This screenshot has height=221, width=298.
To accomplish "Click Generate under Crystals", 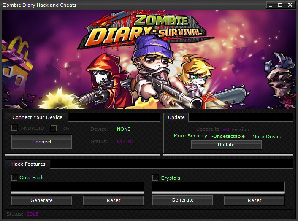I will point(182,200).
